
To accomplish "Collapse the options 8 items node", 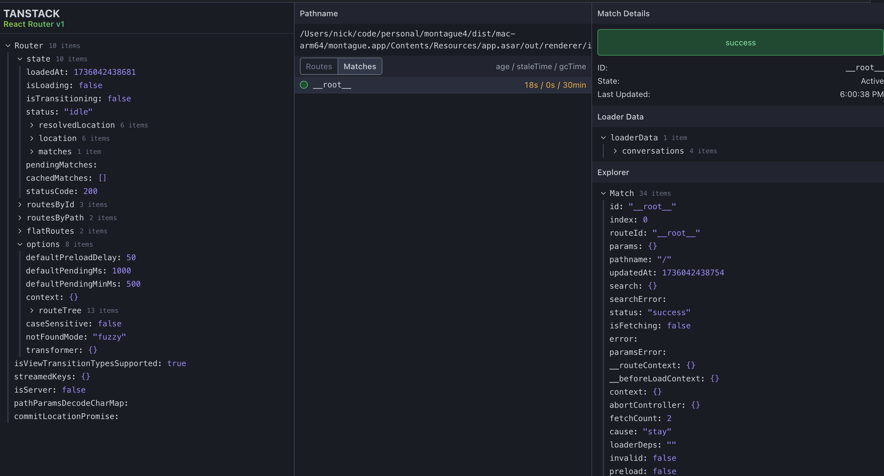I will click(20, 244).
